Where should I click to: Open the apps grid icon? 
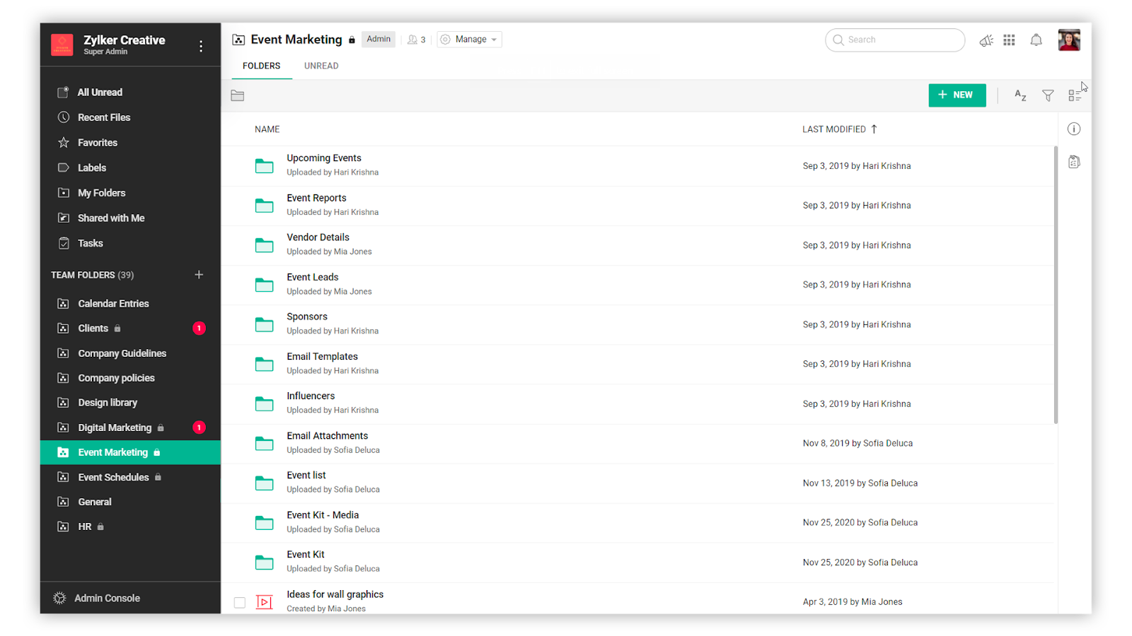(1010, 40)
